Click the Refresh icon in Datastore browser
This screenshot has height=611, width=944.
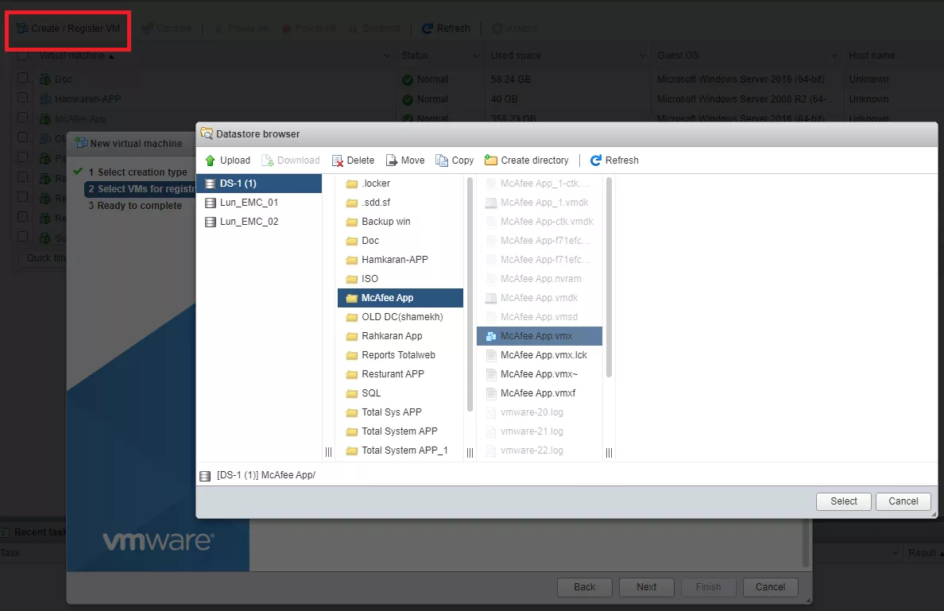(596, 160)
